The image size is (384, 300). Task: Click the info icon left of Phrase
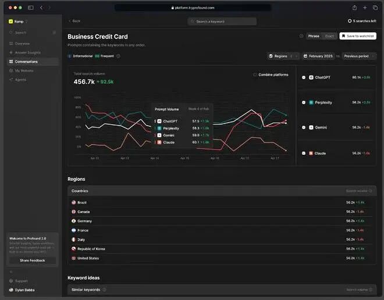pos(301,36)
